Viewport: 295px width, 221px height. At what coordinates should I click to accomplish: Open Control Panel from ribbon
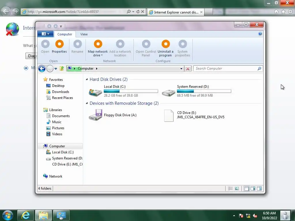pyautogui.click(x=146, y=48)
